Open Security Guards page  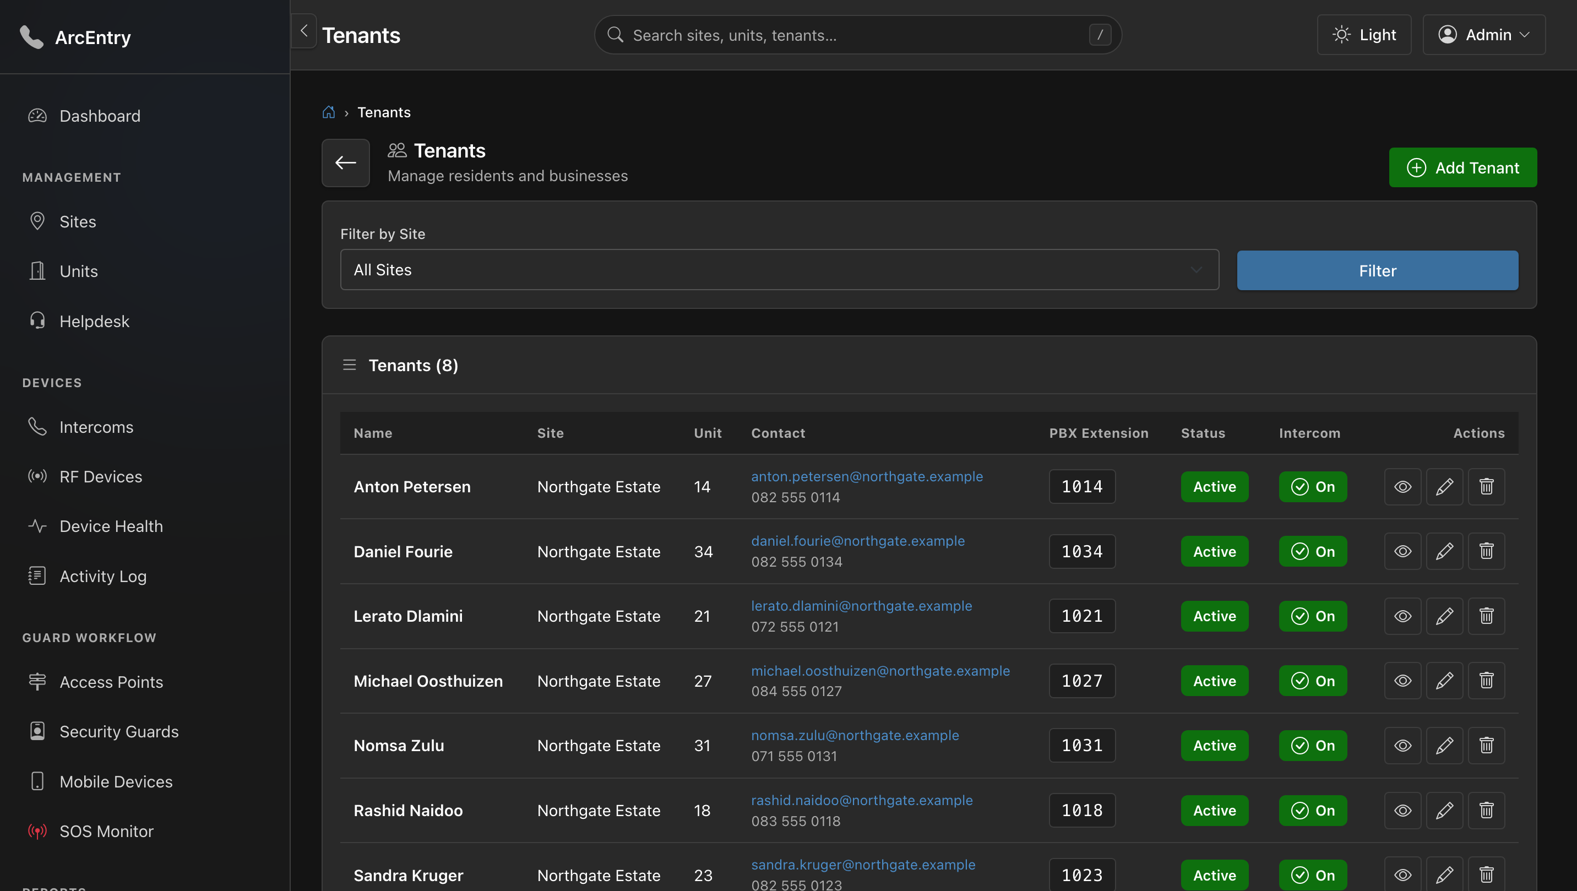coord(144,732)
